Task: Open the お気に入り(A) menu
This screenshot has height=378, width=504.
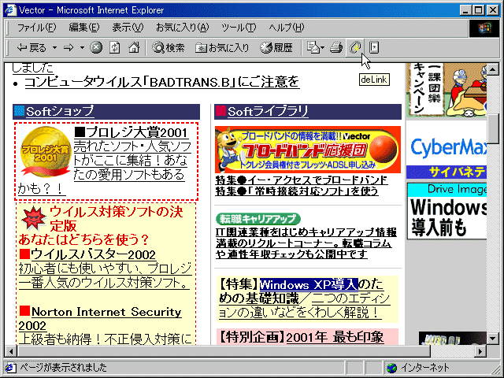Action: (182, 28)
